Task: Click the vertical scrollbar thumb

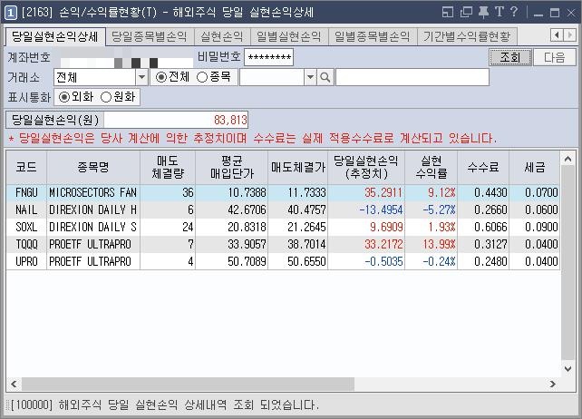Action: [567, 263]
